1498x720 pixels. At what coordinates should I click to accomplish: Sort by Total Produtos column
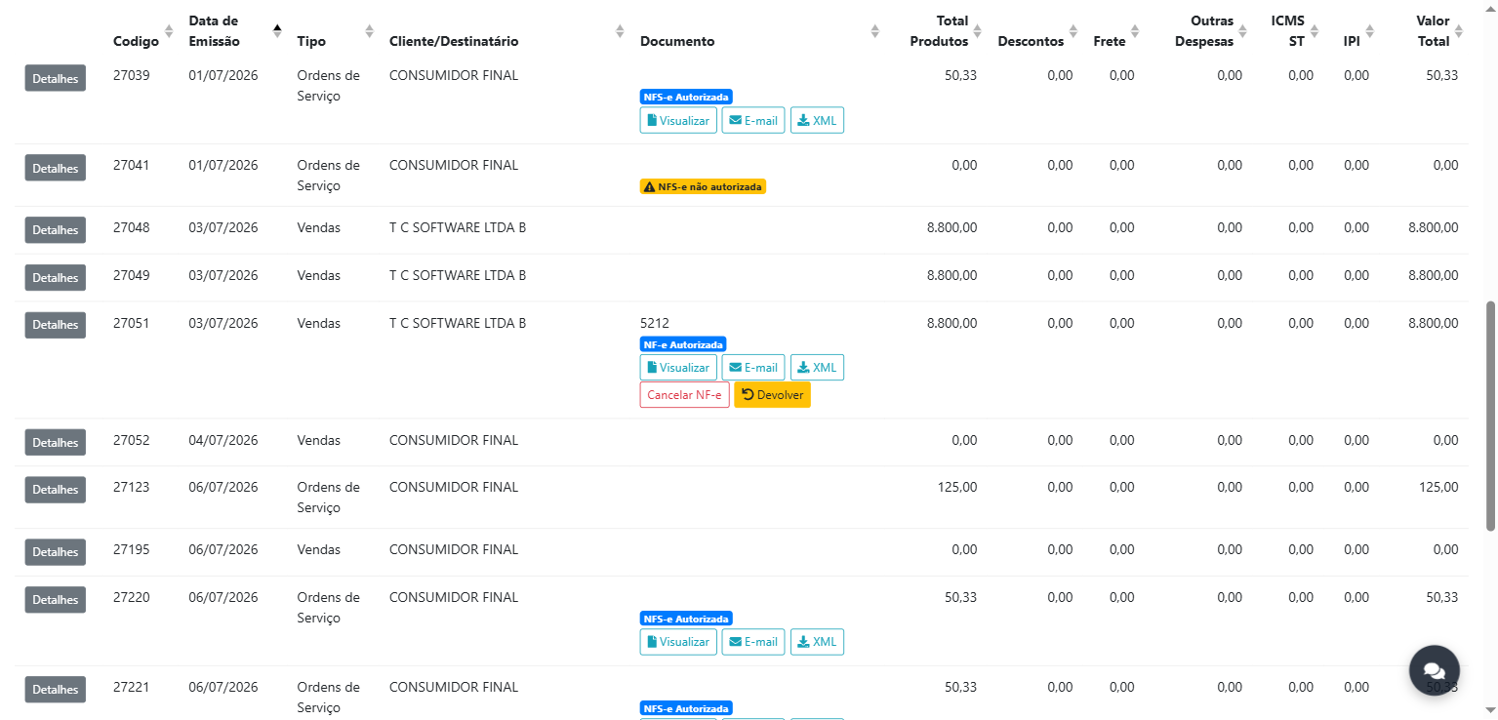(x=939, y=31)
